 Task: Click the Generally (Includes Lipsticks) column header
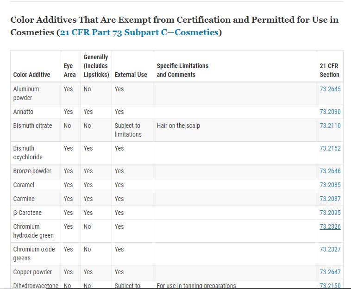click(x=96, y=66)
